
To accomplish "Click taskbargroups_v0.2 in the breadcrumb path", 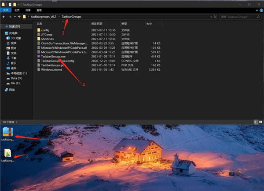I will pyautogui.click(x=44, y=17).
